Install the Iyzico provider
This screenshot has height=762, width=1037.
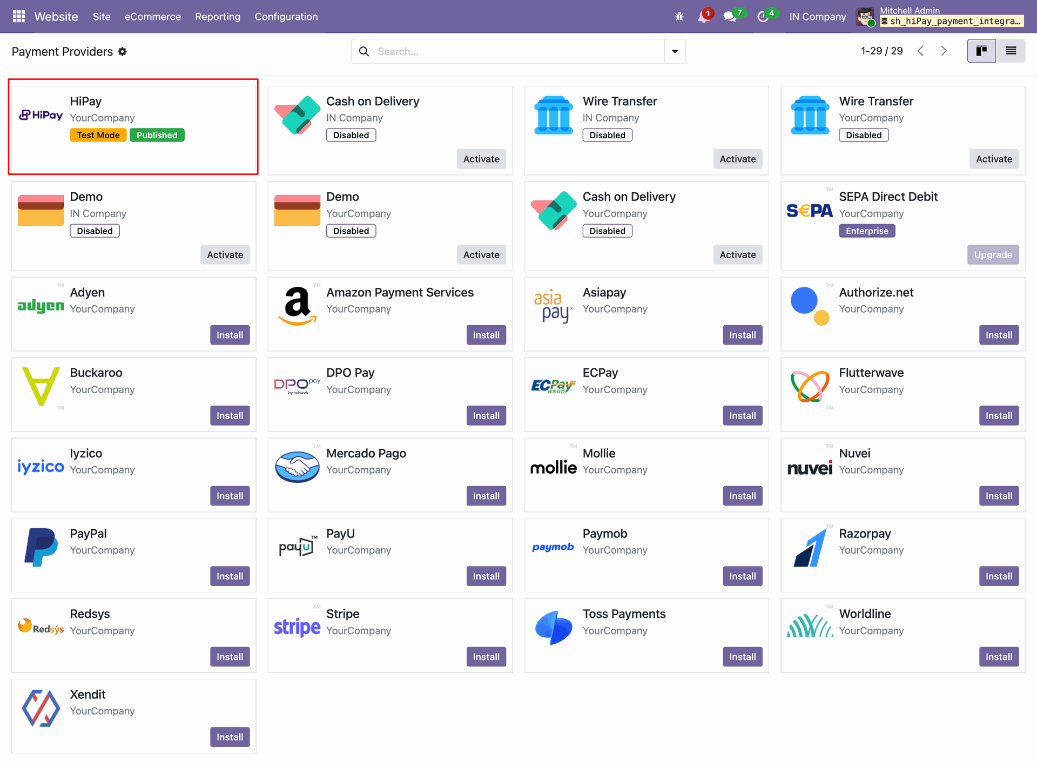tap(230, 496)
